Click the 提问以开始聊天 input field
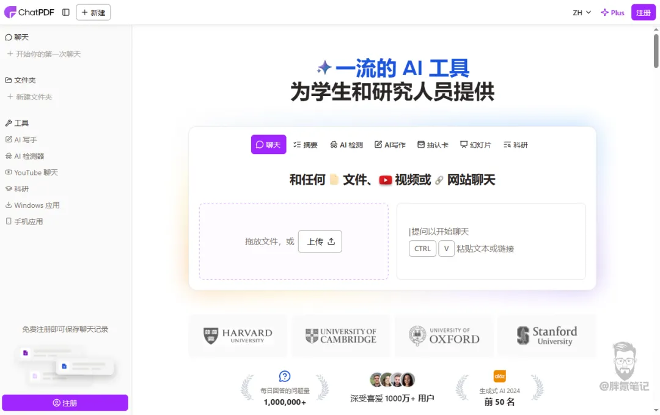This screenshot has width=660, height=415. [x=439, y=232]
